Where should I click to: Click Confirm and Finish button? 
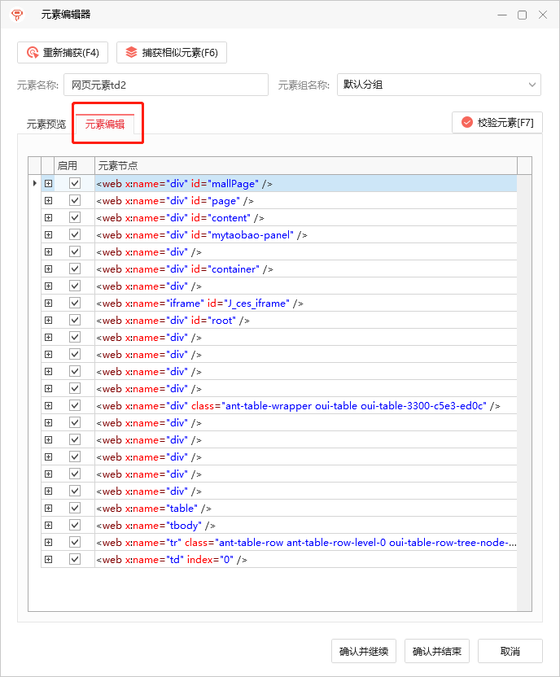437,651
